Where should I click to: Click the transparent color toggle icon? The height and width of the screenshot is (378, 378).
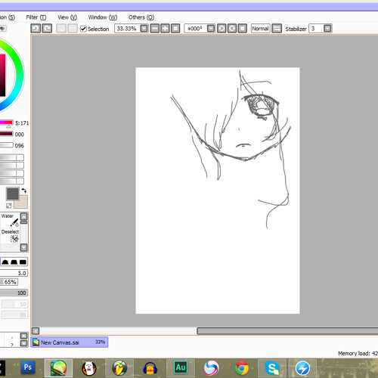pyautogui.click(x=9, y=206)
